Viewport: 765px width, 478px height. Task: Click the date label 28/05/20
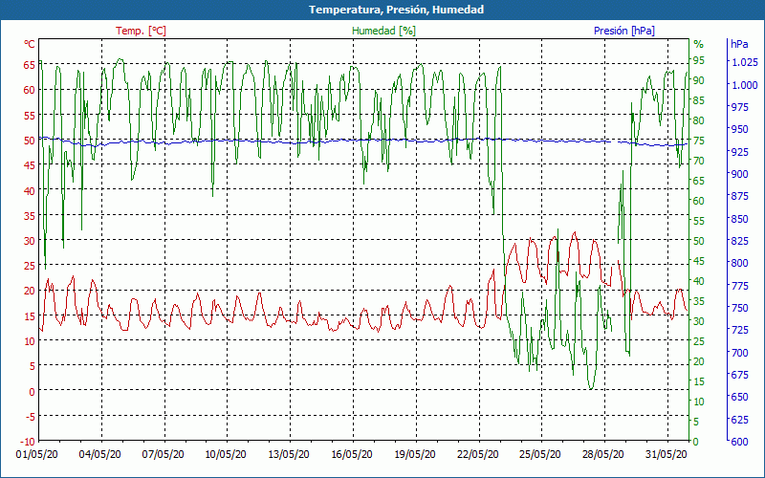click(x=603, y=454)
